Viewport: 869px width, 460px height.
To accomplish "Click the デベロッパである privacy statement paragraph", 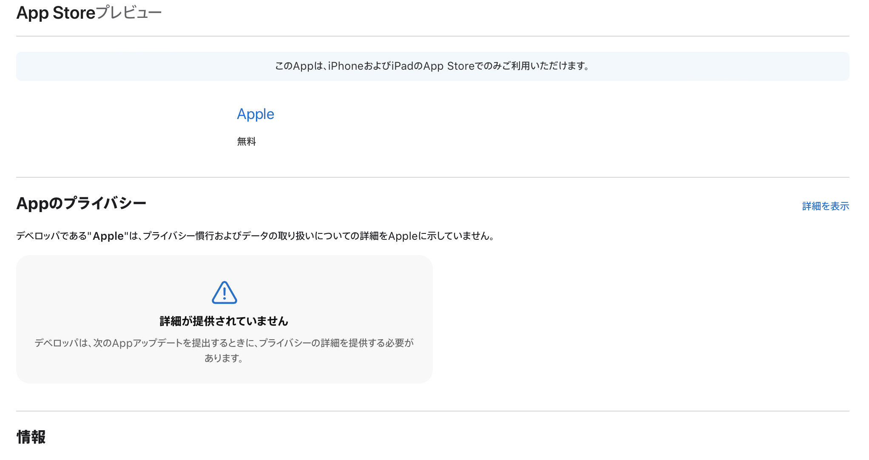I will (x=255, y=236).
